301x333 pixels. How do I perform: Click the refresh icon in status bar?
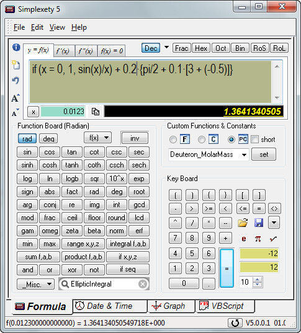click(235, 323)
